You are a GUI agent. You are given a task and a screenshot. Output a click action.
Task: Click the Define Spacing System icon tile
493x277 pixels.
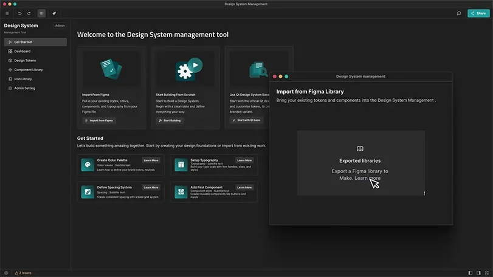pos(88,192)
